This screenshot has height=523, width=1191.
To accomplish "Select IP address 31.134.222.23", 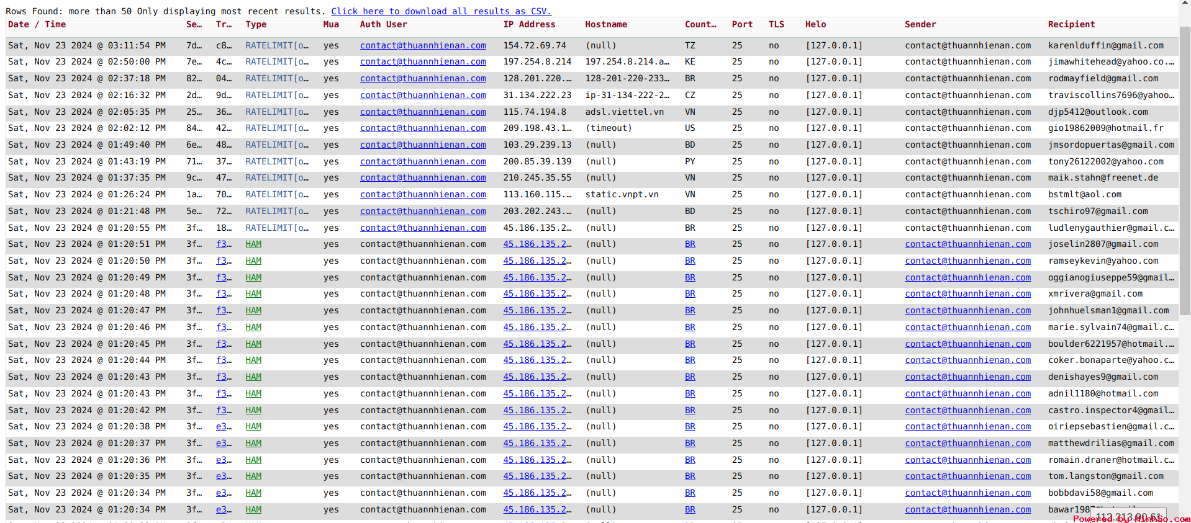I will coord(537,96).
